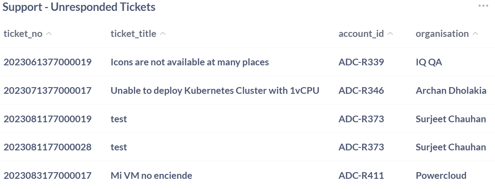Viewport: 495px width, 189px height.
Task: Click sort arrow next to ticket_title
Action: tap(163, 34)
